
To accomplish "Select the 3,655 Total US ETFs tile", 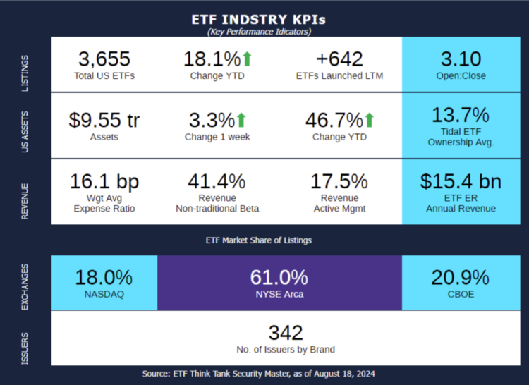I will (104, 65).
